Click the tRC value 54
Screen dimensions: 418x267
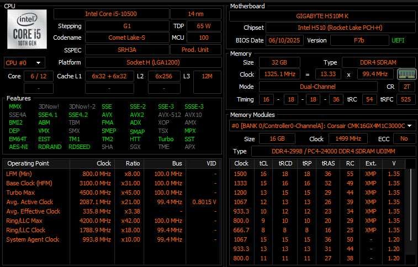[369, 99]
